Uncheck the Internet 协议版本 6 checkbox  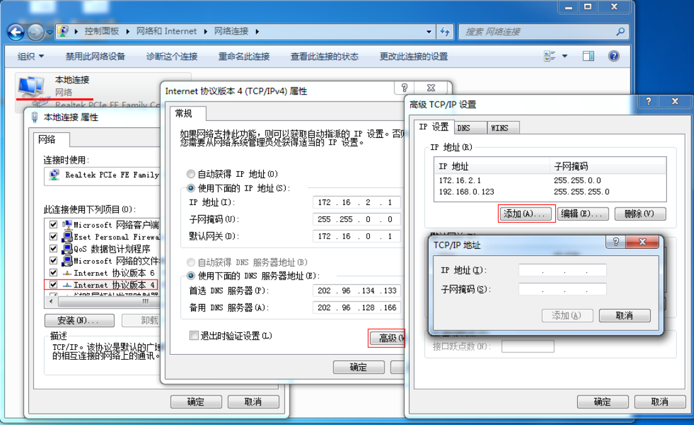pos(53,273)
